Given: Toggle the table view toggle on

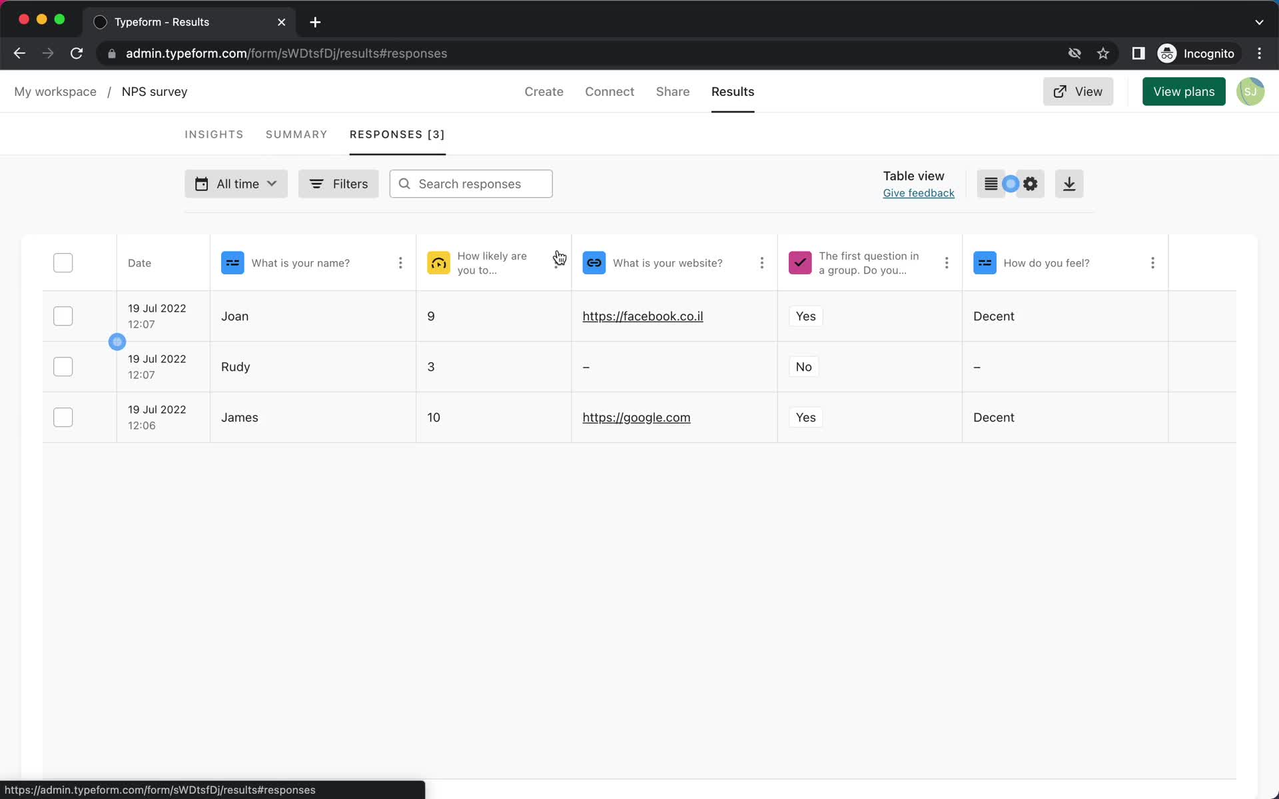Looking at the screenshot, I should [1010, 183].
